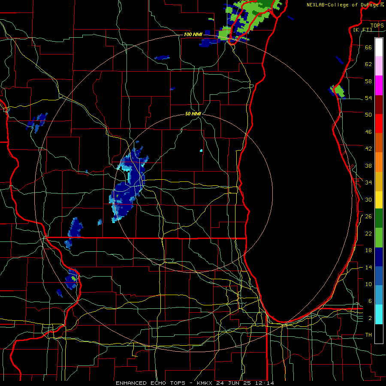Click the 22 legend value
Image resolution: width=386 pixels, height=386 pixels.
click(x=368, y=234)
